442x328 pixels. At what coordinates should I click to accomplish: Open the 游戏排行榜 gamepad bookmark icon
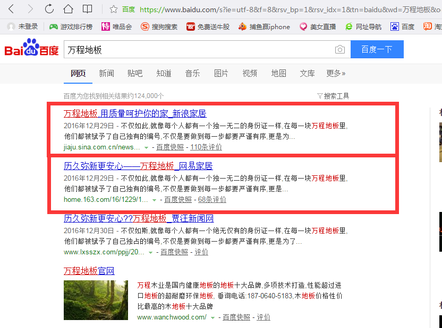(x=54, y=26)
